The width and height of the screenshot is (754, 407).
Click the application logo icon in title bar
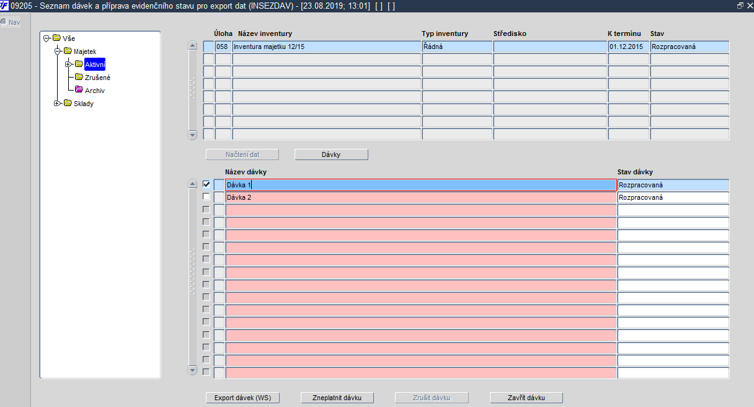5,6
